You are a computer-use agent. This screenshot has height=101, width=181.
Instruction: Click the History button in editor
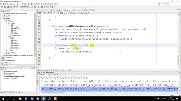click(x=45, y=12)
